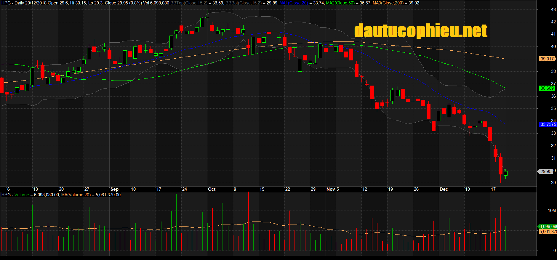Click the dautucophieu.net watermark text
The image size is (557, 260).
[421, 31]
